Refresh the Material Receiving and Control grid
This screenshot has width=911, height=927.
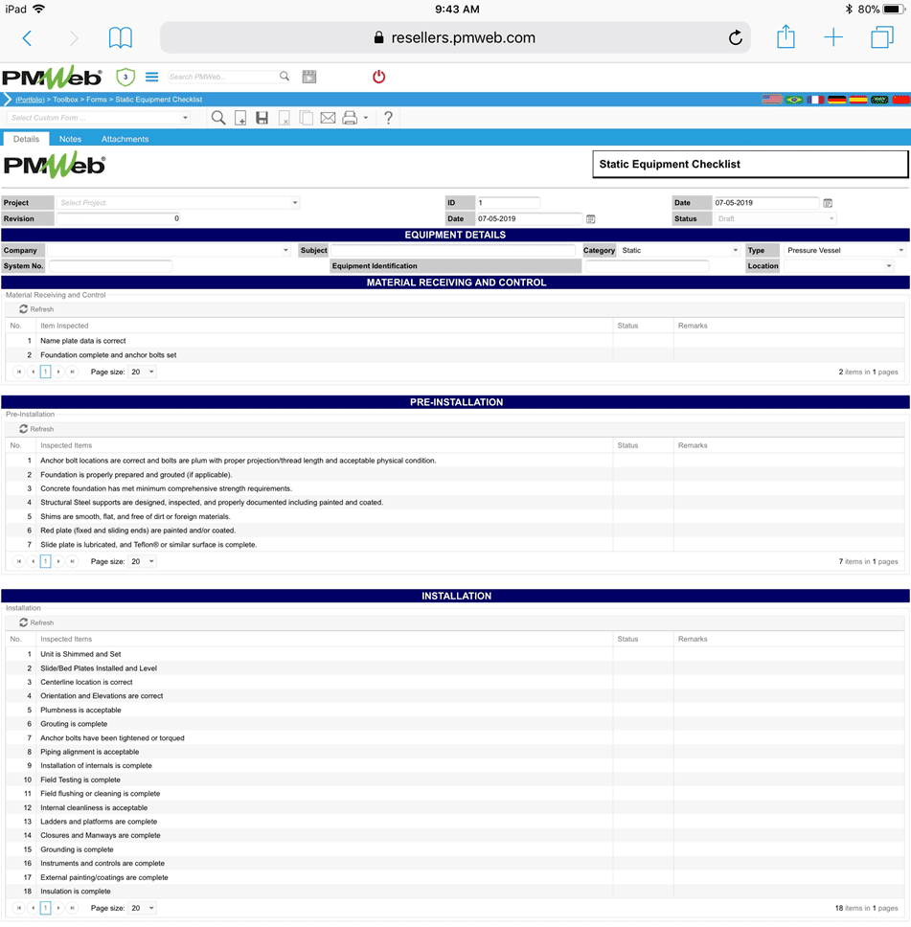tap(36, 309)
